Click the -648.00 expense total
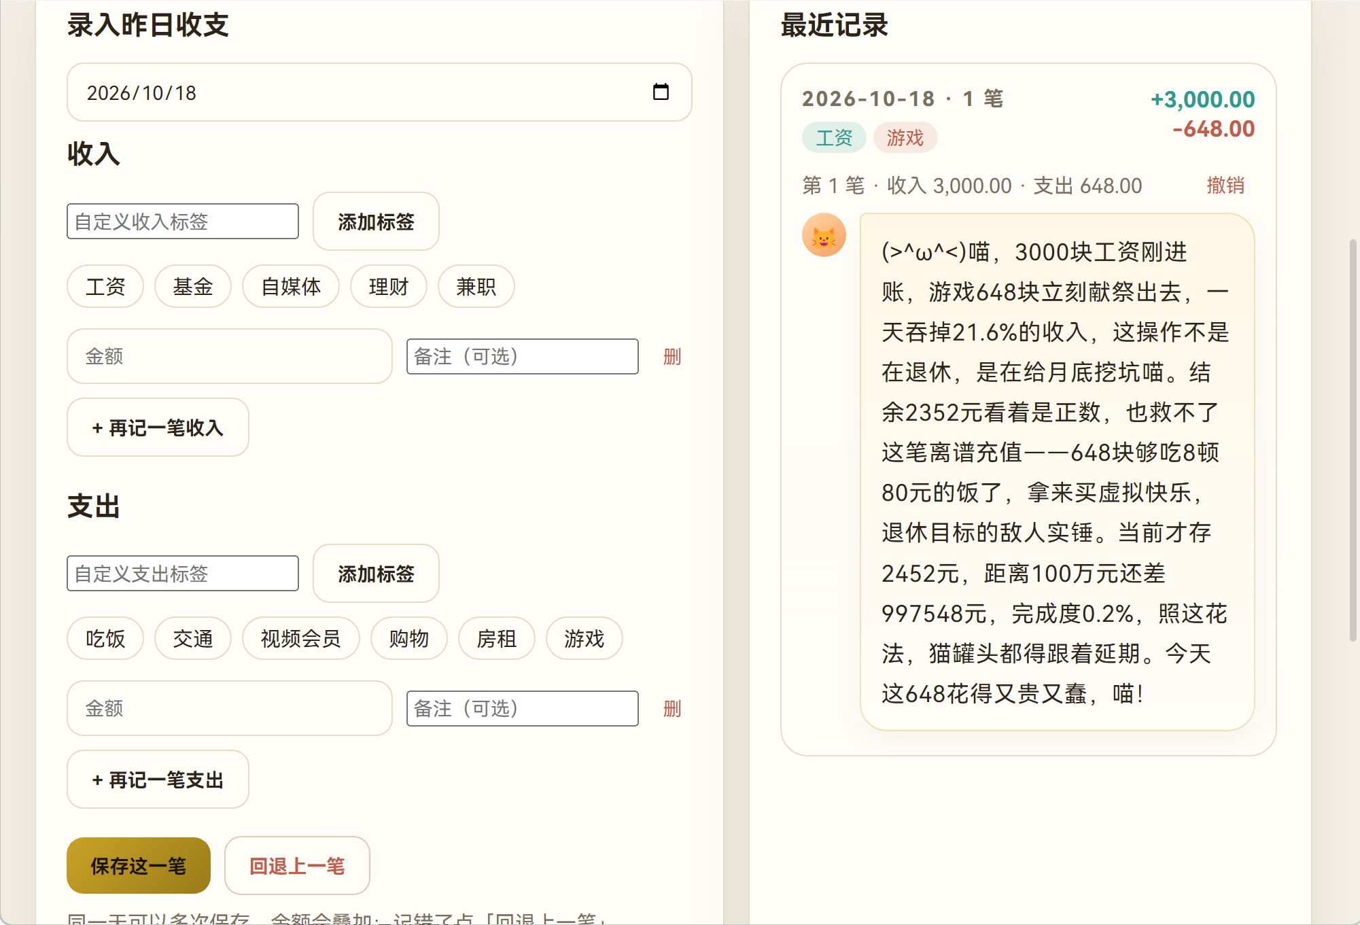This screenshot has height=925, width=1360. 1214,128
